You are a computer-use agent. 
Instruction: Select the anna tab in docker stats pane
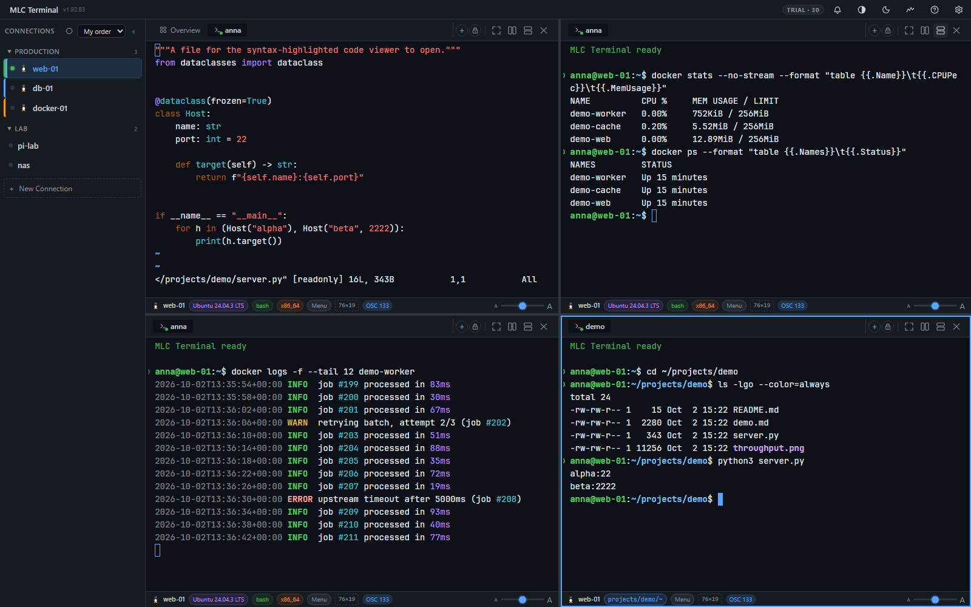point(588,30)
